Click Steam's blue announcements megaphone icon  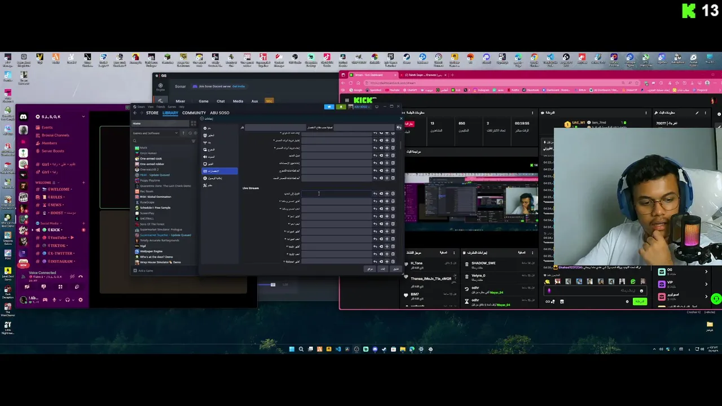coord(329,107)
